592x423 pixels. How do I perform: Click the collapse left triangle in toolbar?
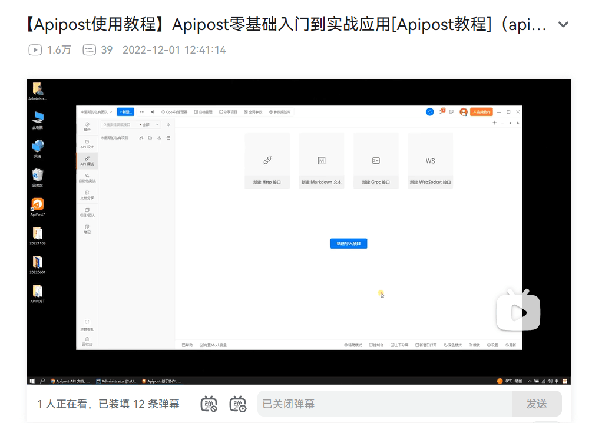coord(152,112)
